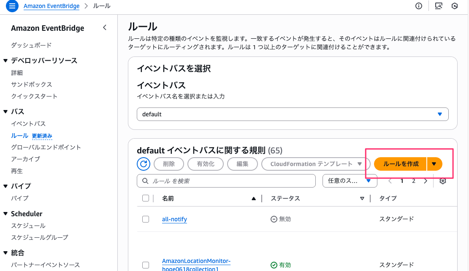Open the info icon in the top bar
This screenshot has height=271, width=469.
tap(418, 6)
